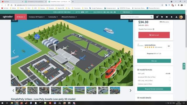This screenshot has height=105, width=187.
Task: Select the airport thumbnail (fifth)
Action: [68, 90]
